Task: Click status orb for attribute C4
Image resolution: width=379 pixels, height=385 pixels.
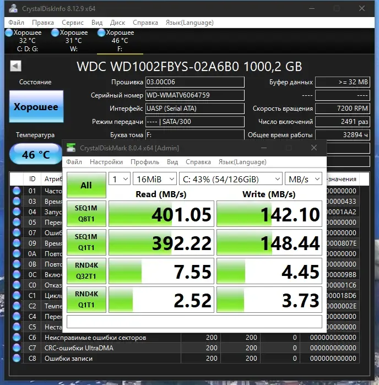Action: (17, 317)
